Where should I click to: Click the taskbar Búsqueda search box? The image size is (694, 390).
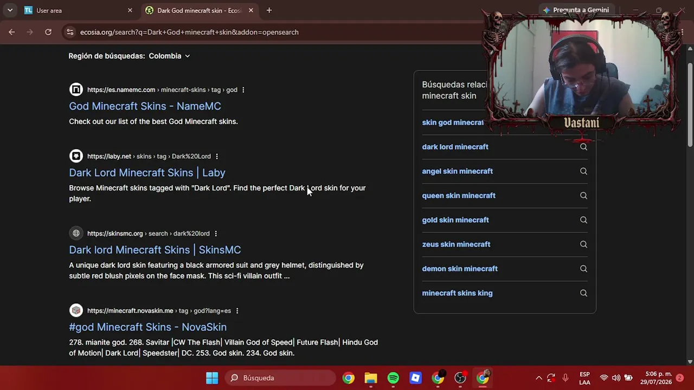[280, 378]
